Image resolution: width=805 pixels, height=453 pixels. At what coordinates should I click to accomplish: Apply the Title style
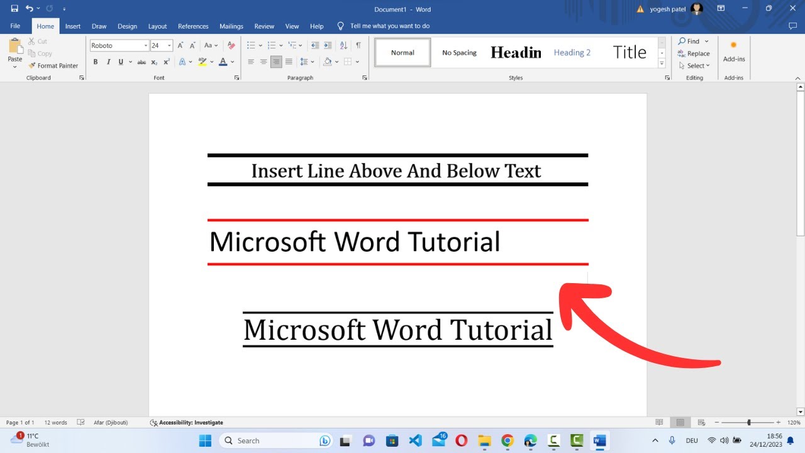[x=629, y=53]
